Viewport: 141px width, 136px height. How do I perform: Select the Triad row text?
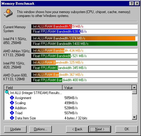[19, 113]
